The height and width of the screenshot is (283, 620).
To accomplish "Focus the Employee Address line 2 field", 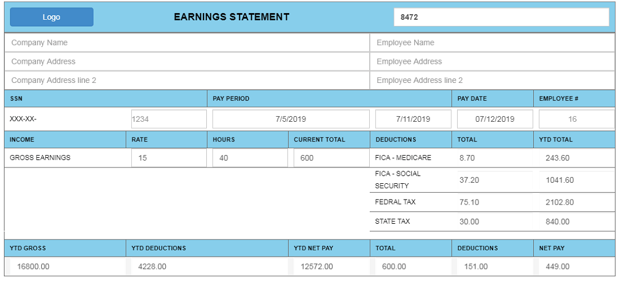I will pos(492,80).
